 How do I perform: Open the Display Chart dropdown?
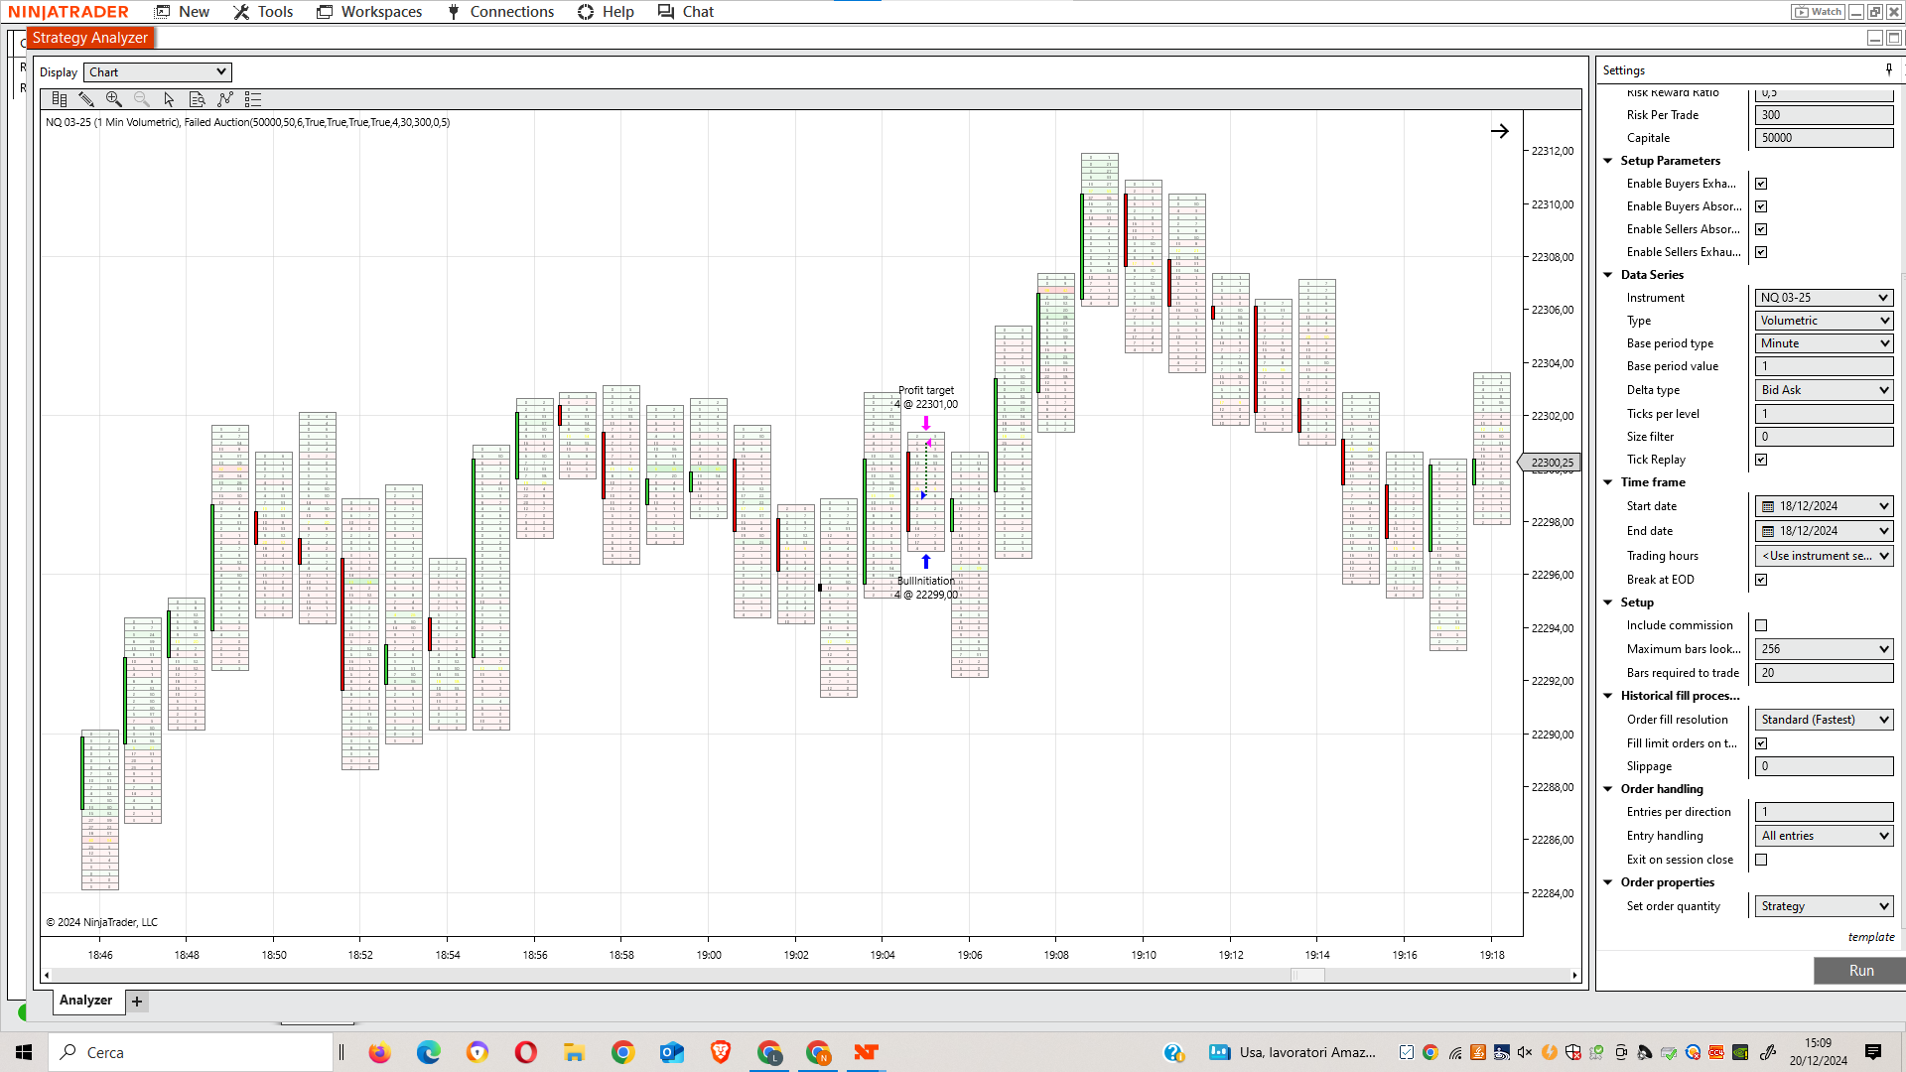click(x=158, y=72)
